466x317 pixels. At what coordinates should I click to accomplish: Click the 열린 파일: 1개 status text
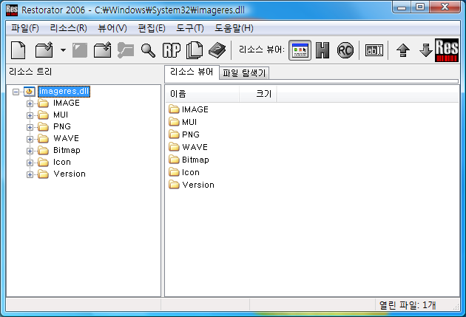click(408, 305)
